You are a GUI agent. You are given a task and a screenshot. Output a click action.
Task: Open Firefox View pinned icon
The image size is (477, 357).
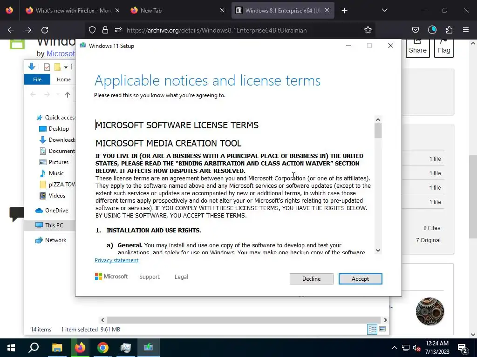pos(9,11)
